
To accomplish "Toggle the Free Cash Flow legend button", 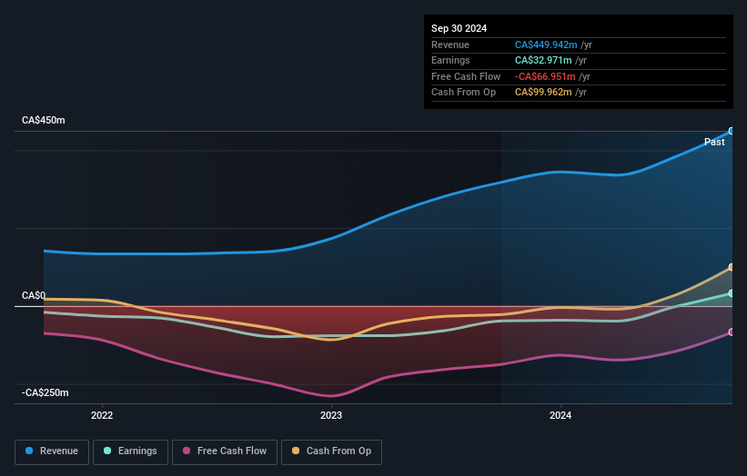I will 225,451.
